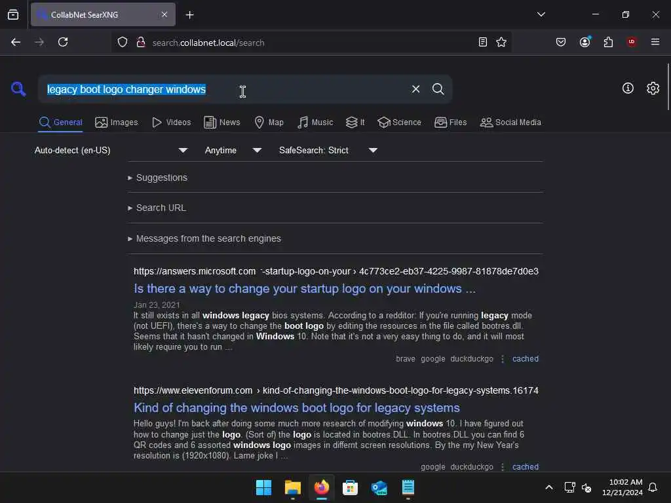
Task: Open the www.elevenforum.com URL line
Action: pyautogui.click(x=336, y=390)
